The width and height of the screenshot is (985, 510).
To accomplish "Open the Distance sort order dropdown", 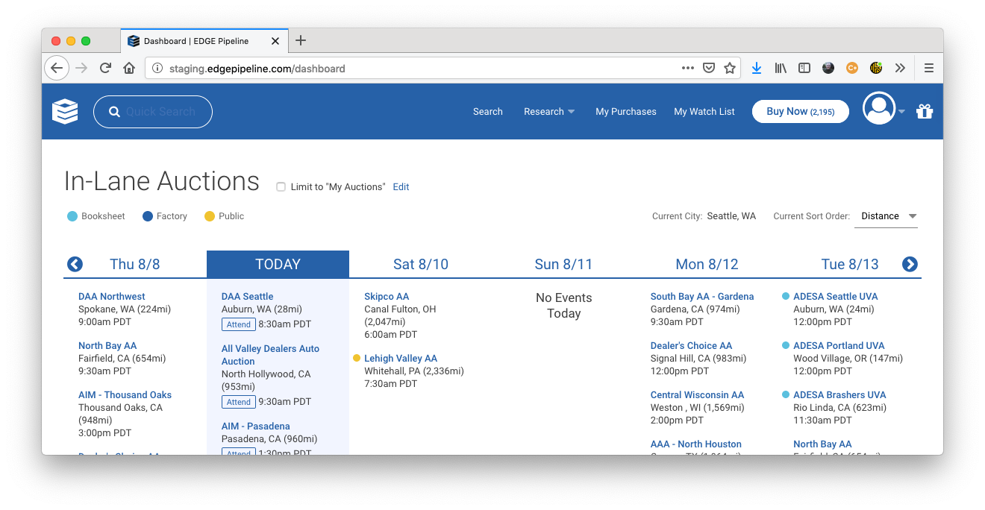I will point(886,216).
